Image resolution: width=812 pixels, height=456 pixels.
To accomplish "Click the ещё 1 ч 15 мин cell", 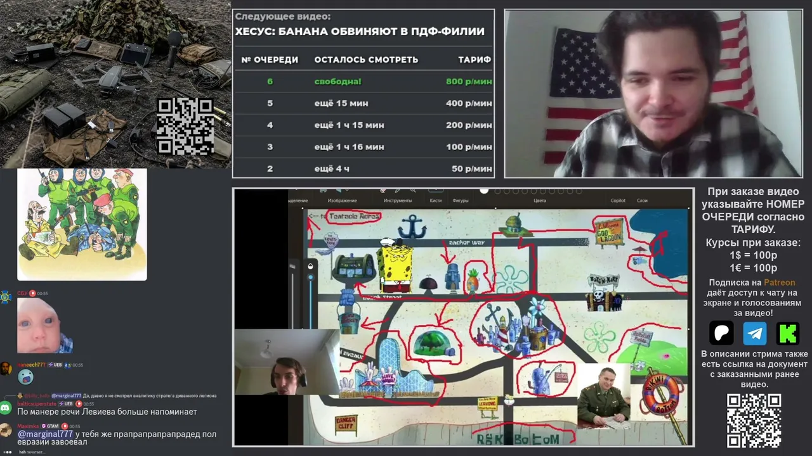I will 349,125.
